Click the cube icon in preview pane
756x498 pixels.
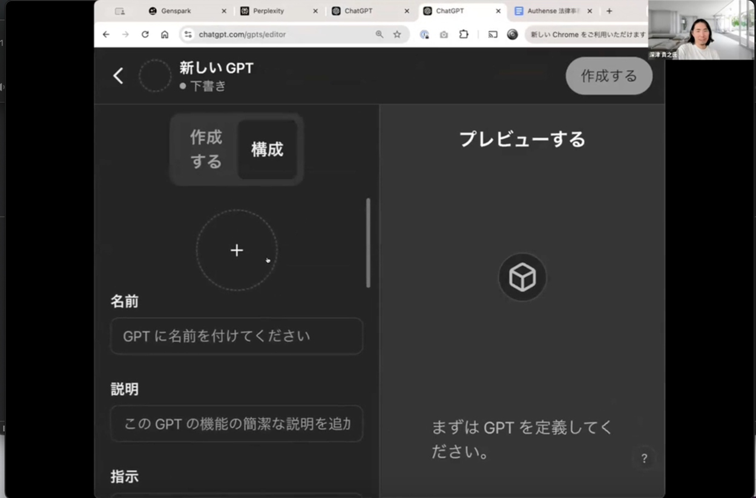(522, 277)
